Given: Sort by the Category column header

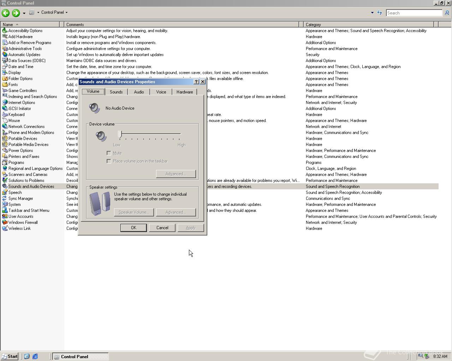Looking at the screenshot, I should pyautogui.click(x=369, y=25).
